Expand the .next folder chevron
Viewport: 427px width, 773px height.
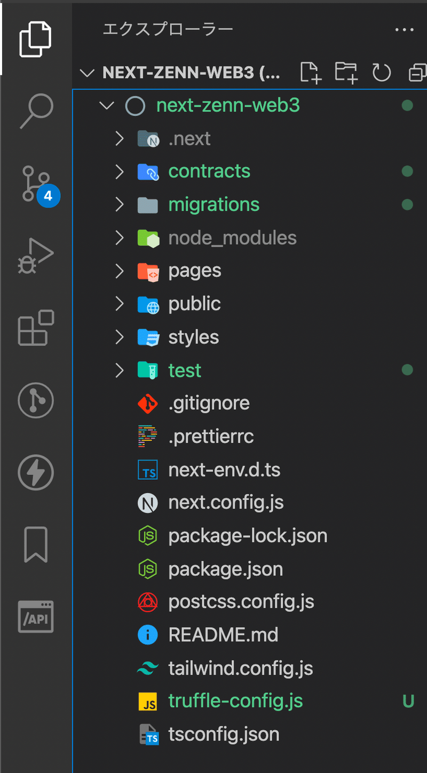[119, 139]
